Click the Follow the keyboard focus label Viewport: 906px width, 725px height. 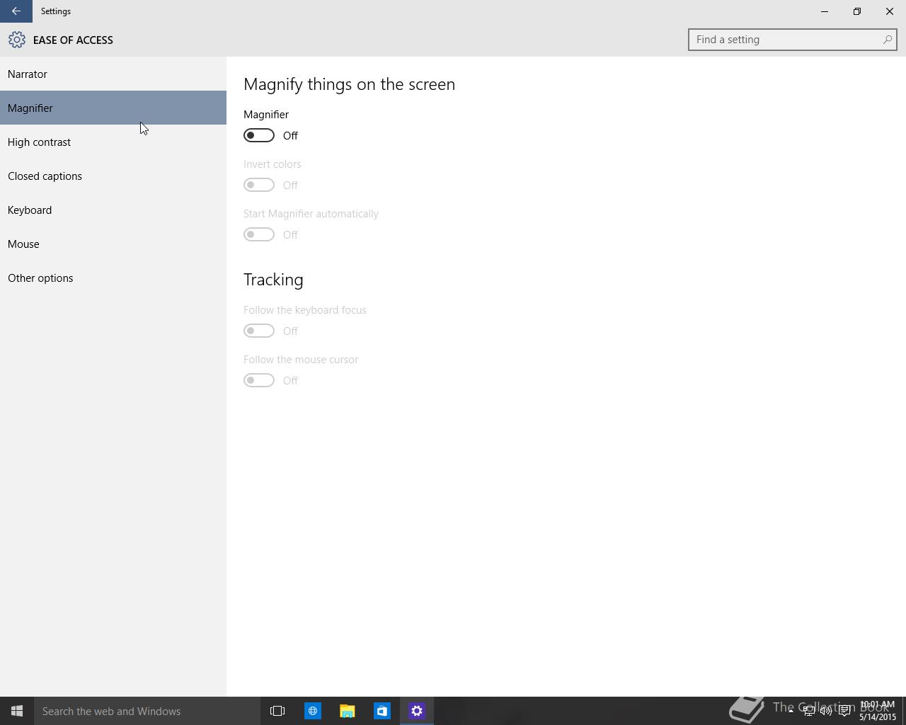[304, 310]
